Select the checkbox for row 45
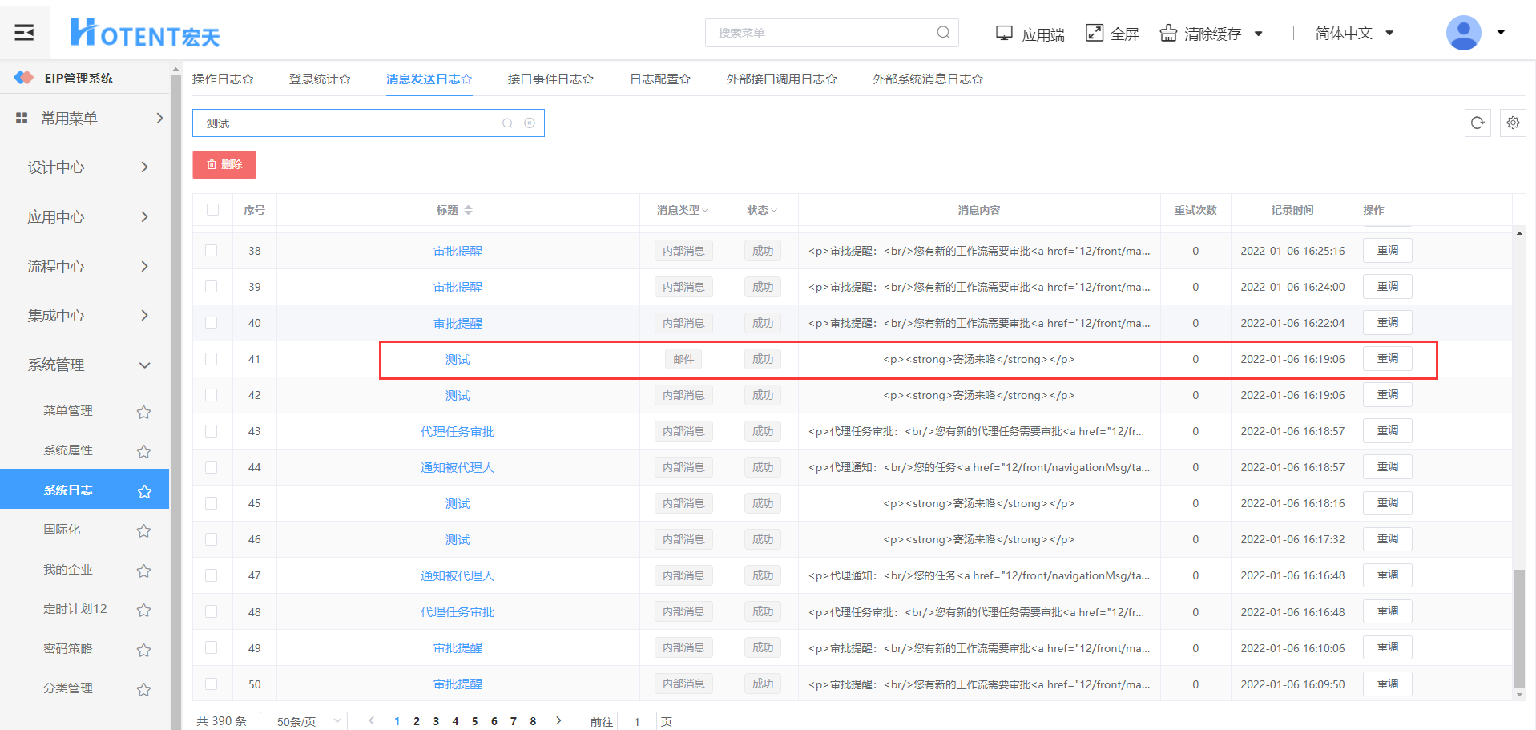Image resolution: width=1536 pixels, height=730 pixels. (212, 503)
